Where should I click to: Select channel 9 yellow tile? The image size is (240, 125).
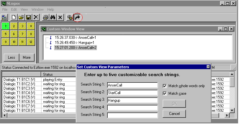[5, 42]
